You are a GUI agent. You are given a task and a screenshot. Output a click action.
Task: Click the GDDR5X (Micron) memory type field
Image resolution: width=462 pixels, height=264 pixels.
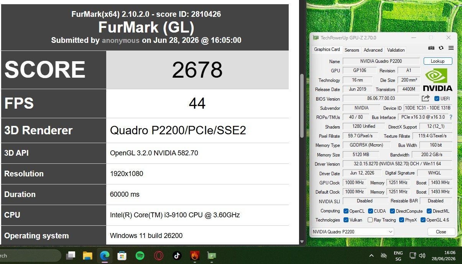click(x=366, y=145)
